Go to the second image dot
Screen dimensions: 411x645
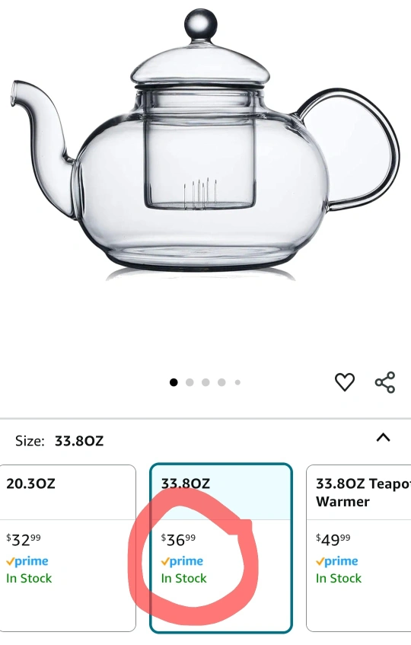tap(190, 382)
